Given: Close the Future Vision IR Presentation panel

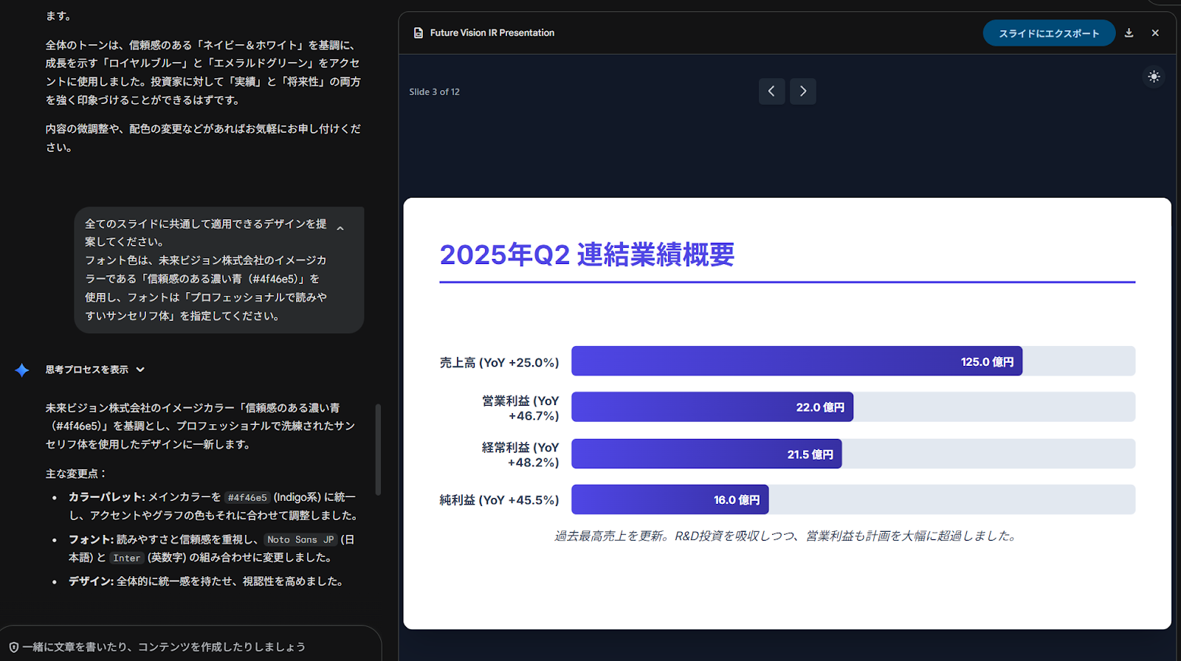Looking at the screenshot, I should [x=1155, y=33].
